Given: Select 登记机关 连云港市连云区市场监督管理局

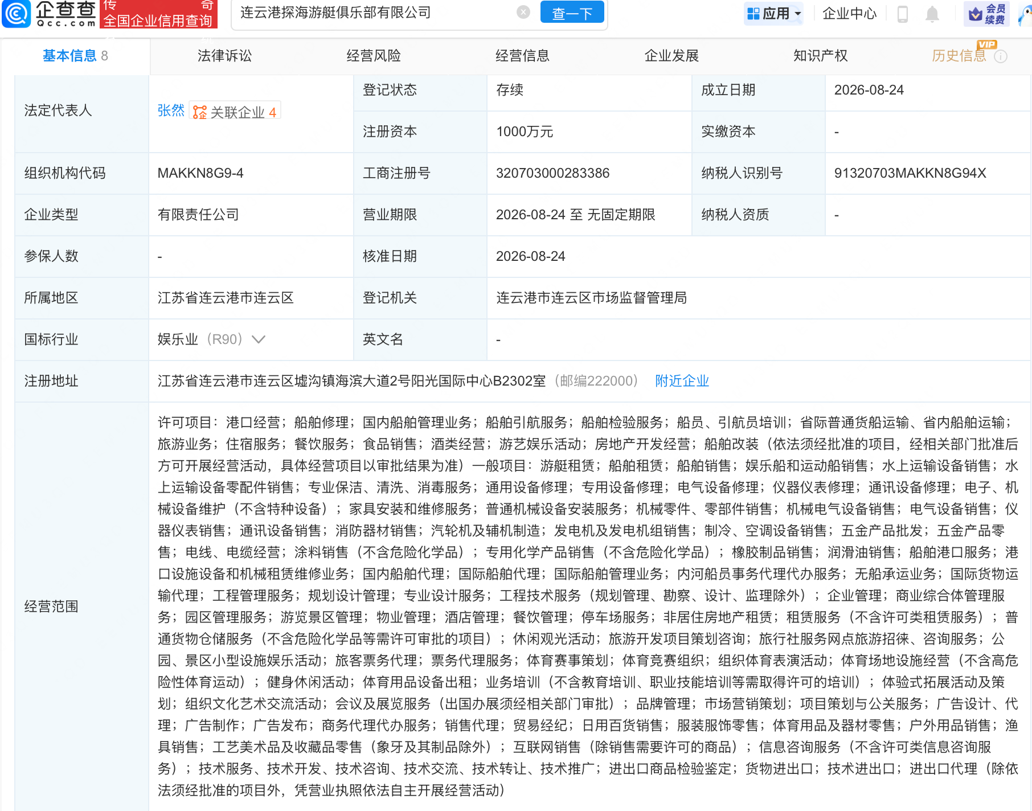Looking at the screenshot, I should tap(591, 298).
